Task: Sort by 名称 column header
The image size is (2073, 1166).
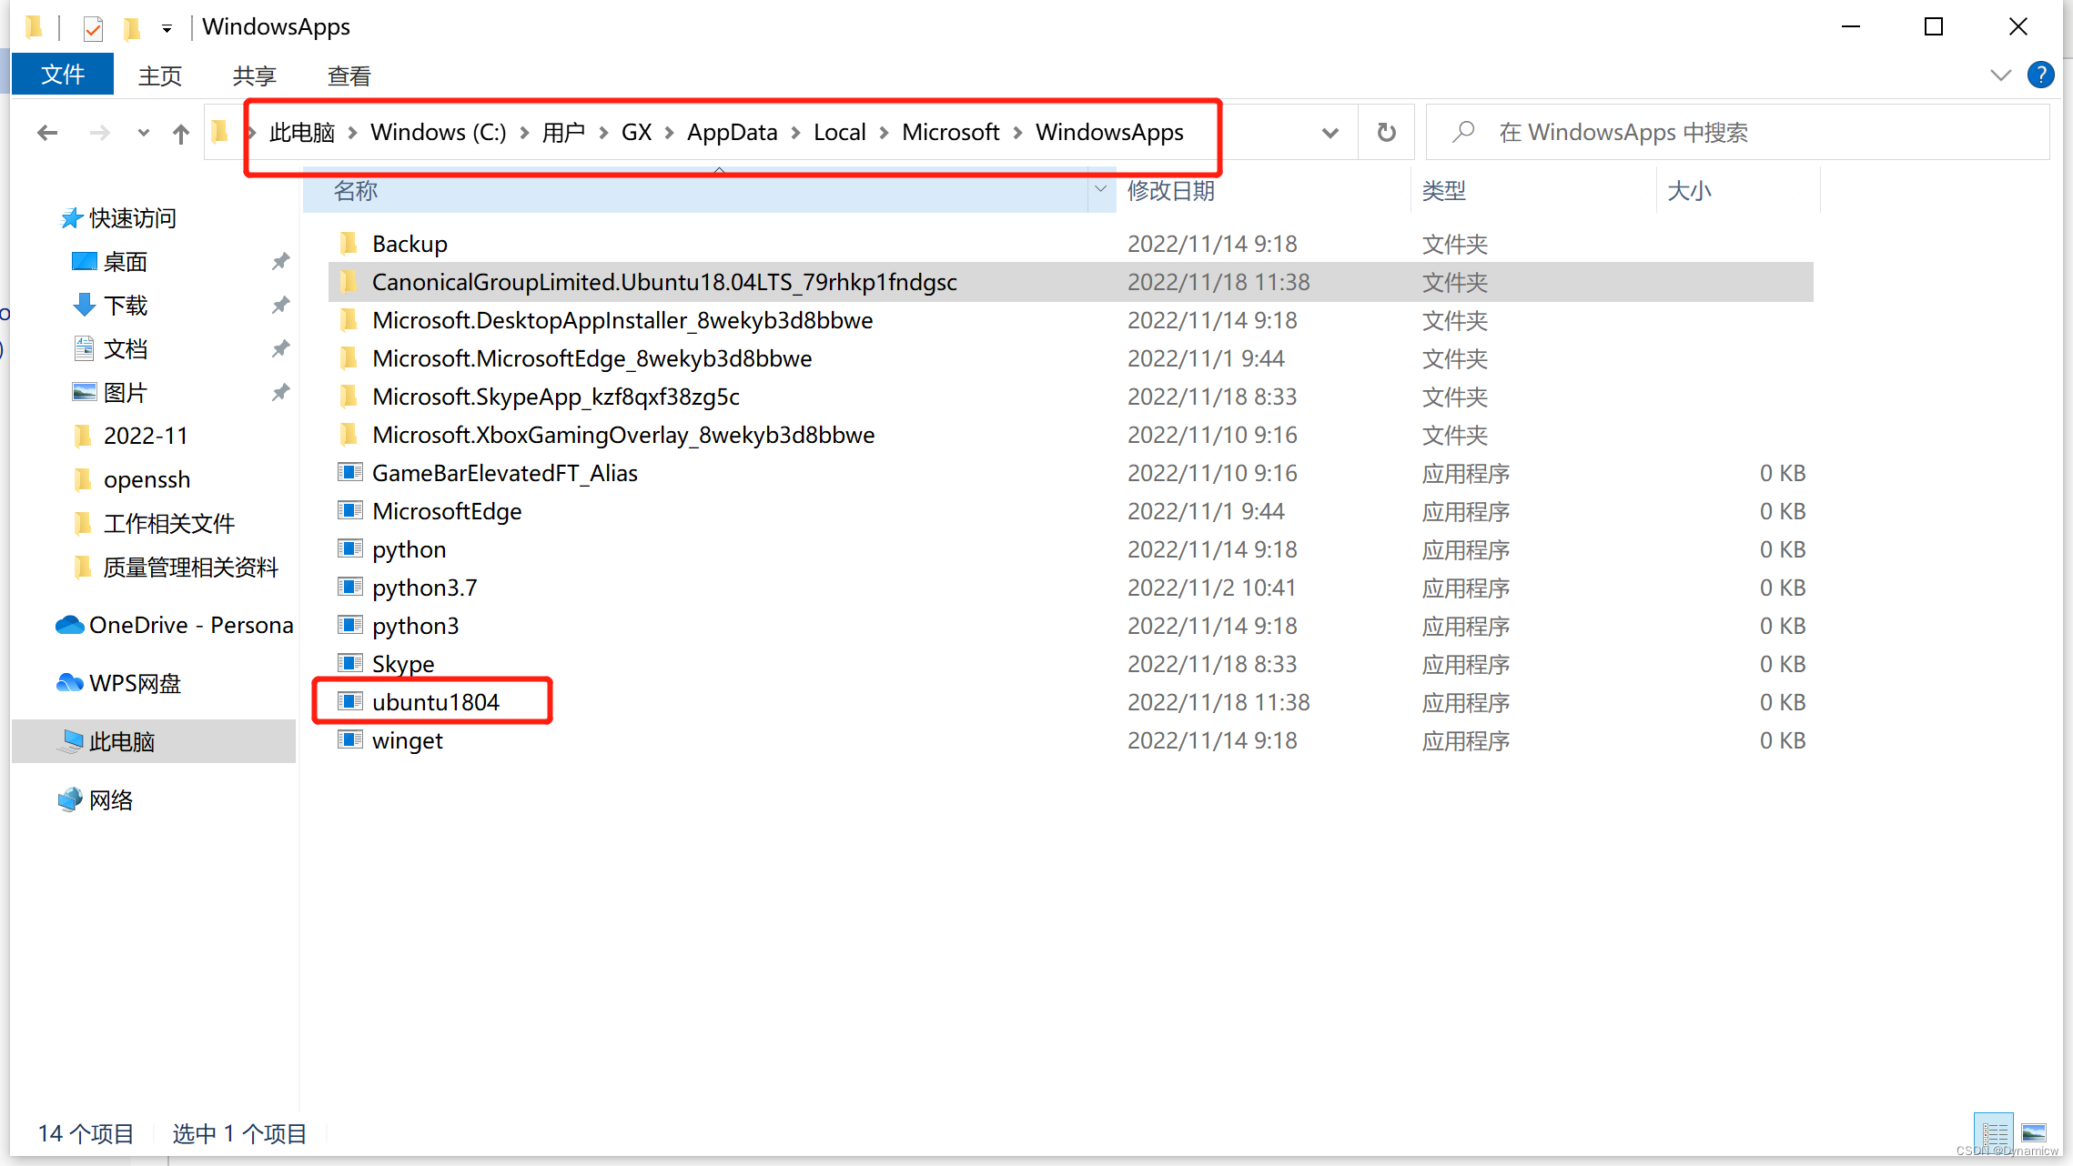Action: pos(696,191)
